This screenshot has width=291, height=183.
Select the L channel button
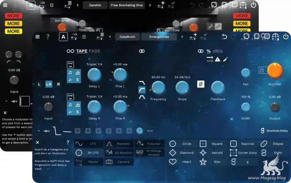click(x=39, y=84)
